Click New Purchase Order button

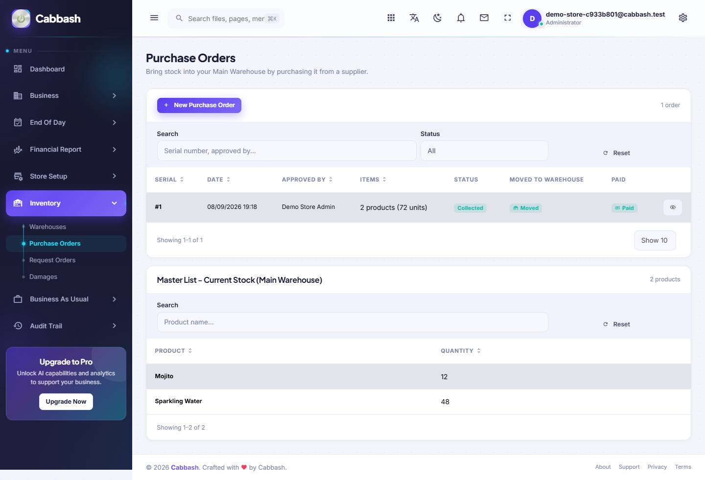pos(199,105)
